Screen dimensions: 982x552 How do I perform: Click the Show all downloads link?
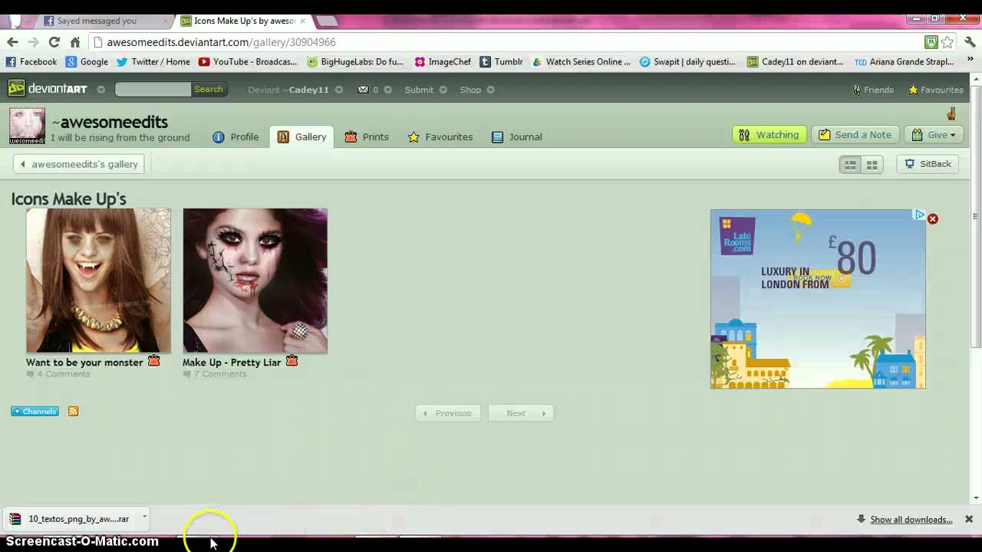(911, 520)
